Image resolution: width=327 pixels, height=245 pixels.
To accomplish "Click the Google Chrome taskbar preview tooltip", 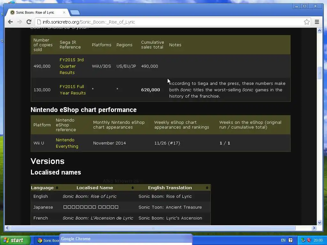I will (126, 239).
